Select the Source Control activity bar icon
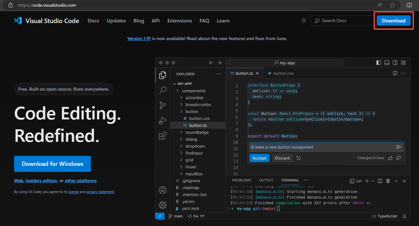The image size is (419, 226). 162,105
